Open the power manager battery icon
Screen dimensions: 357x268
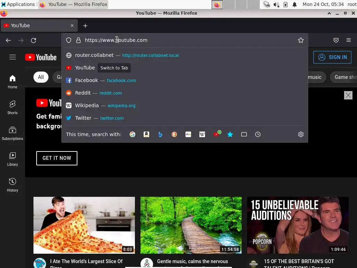[x=286, y=5]
